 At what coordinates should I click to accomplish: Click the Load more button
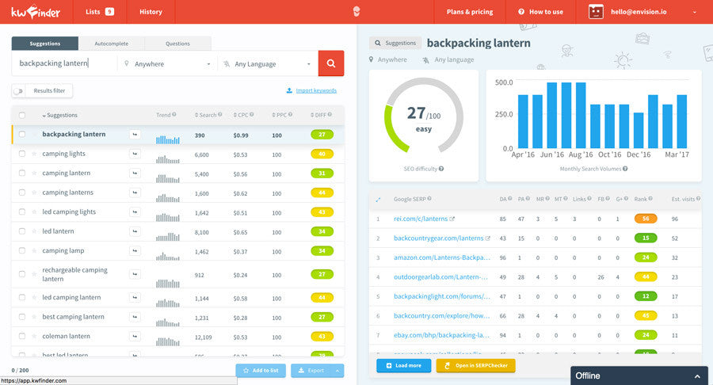click(x=404, y=365)
